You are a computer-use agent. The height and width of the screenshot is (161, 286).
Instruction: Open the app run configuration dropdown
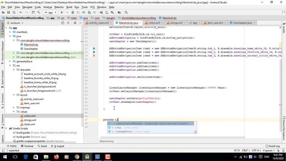point(50,13)
